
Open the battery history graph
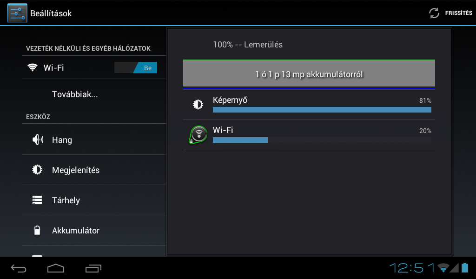309,74
